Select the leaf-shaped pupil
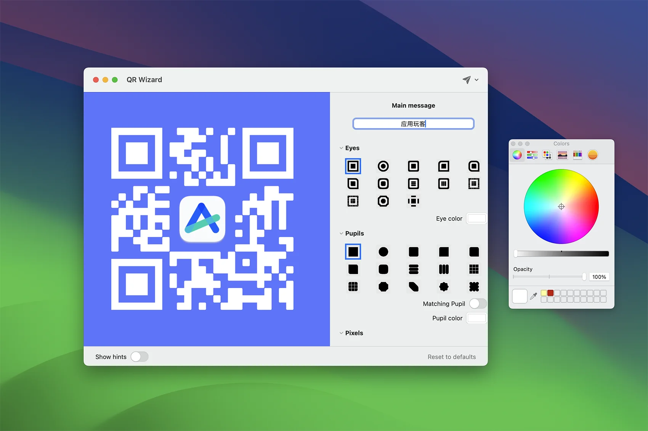Screen dimensions: 648x431 (x=414, y=287)
